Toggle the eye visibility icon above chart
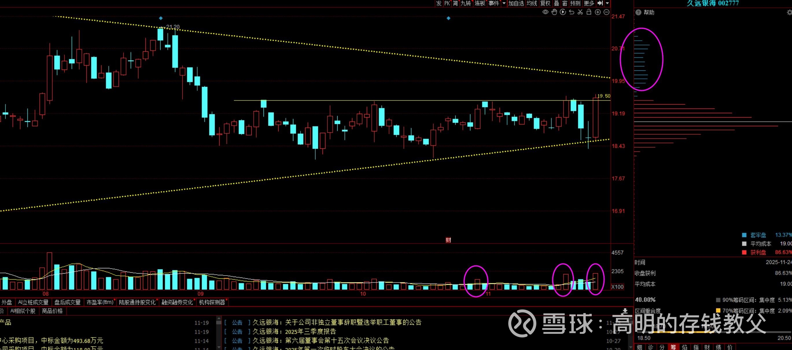This screenshot has width=792, height=350. (546, 12)
